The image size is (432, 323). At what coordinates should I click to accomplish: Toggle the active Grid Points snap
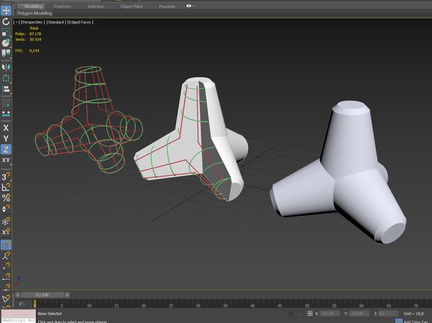pos(6,245)
